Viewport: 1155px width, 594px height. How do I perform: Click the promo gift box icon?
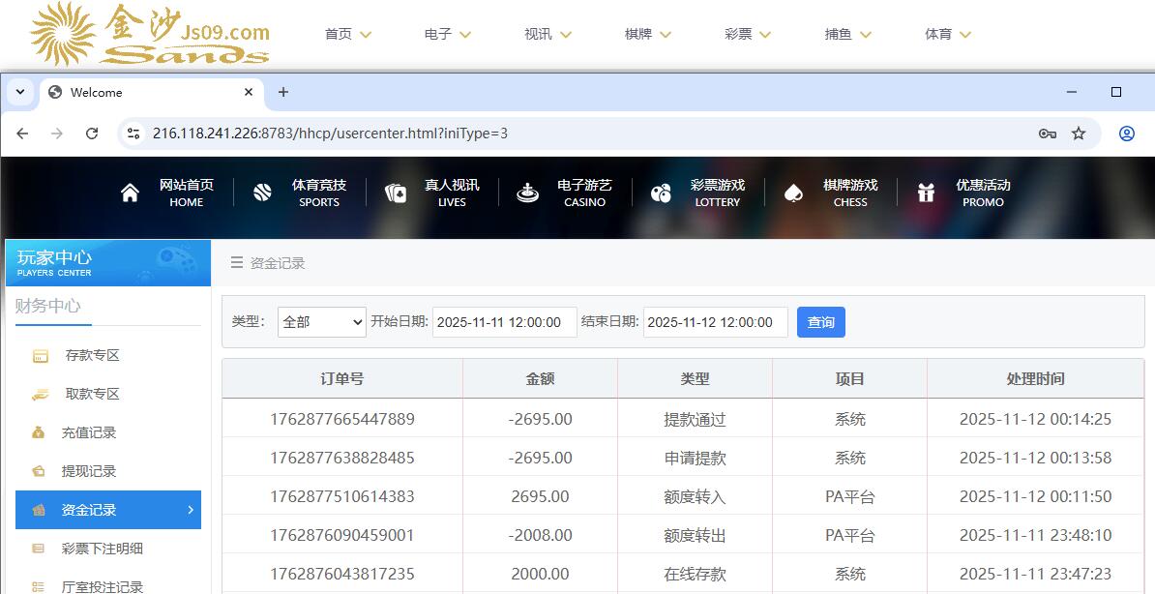pyautogui.click(x=926, y=193)
